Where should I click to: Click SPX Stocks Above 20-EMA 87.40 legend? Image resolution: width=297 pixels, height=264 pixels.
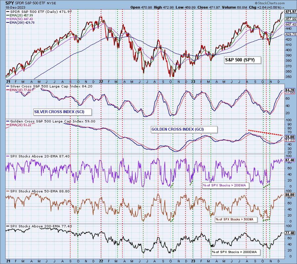(x=38, y=156)
